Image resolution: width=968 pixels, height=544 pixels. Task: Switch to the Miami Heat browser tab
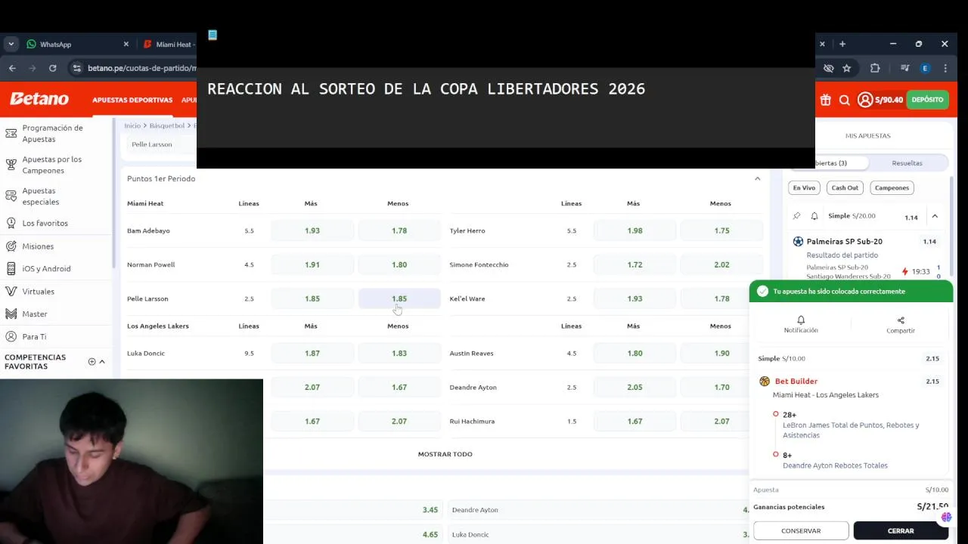[x=170, y=45]
